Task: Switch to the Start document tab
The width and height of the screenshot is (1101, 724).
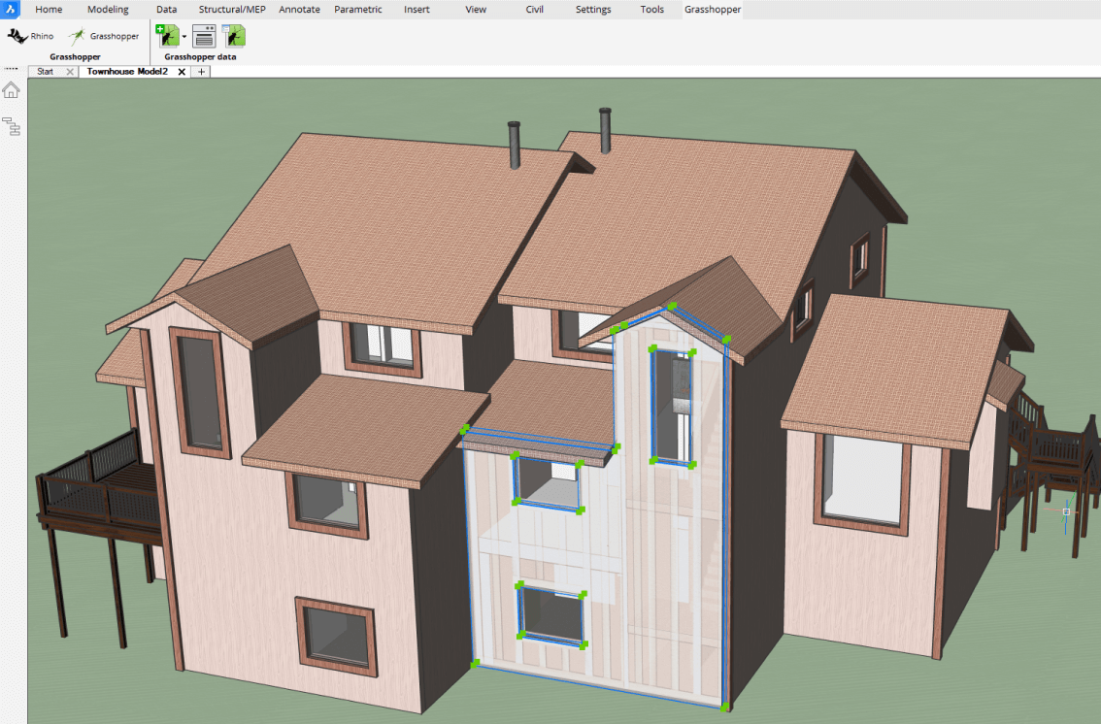Action: 46,72
